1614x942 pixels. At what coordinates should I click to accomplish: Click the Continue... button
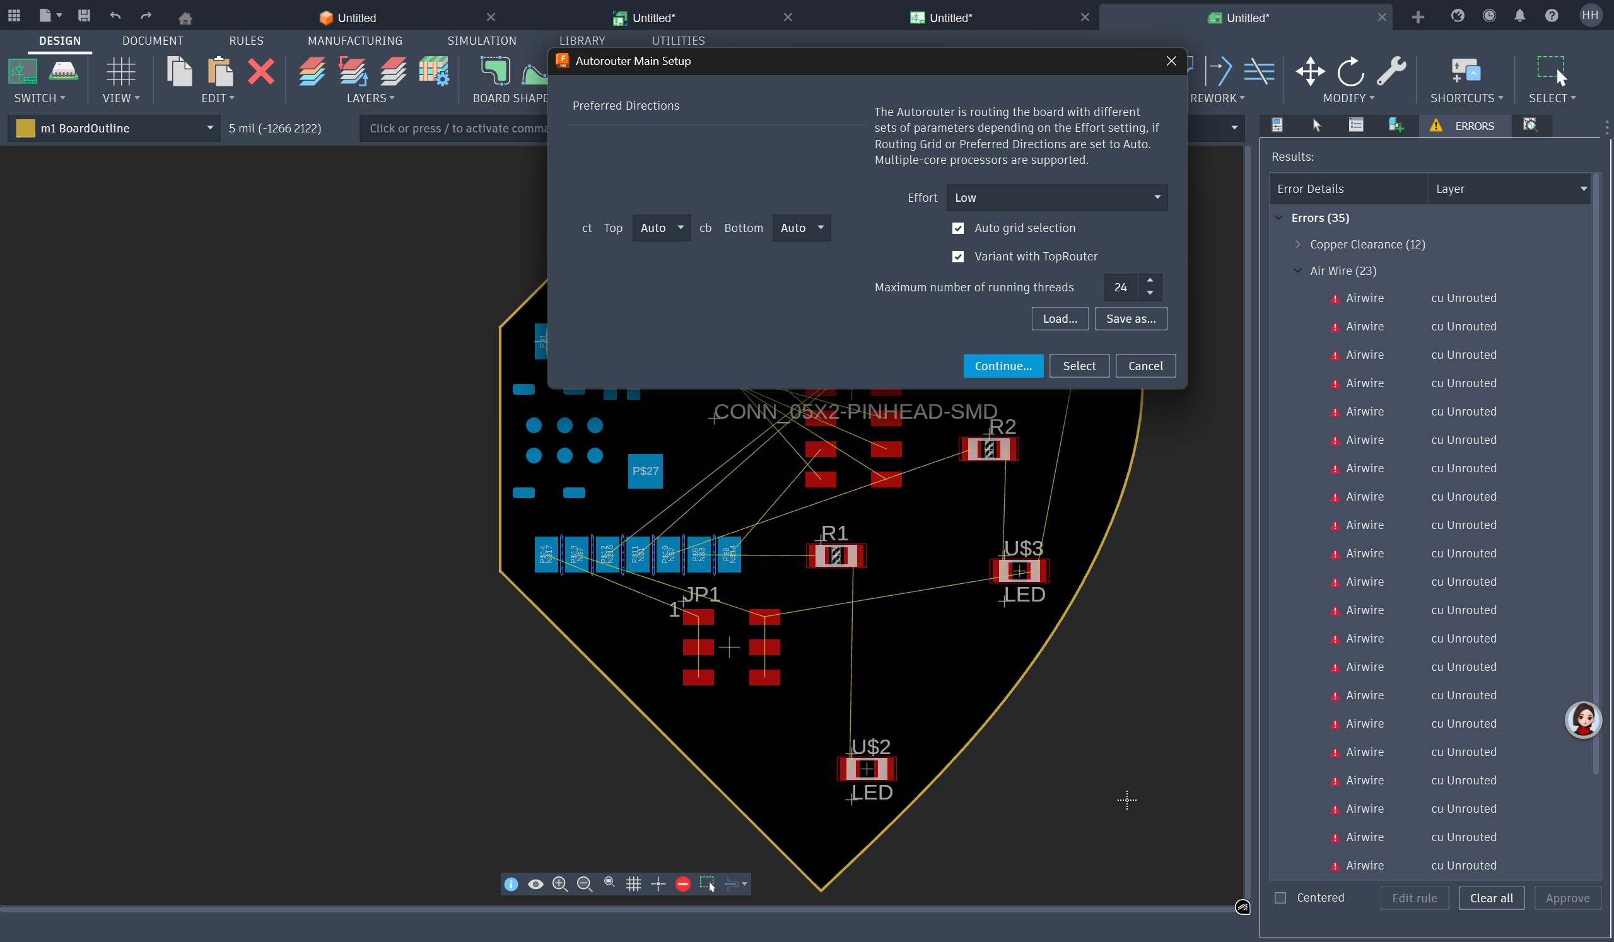coord(1002,366)
